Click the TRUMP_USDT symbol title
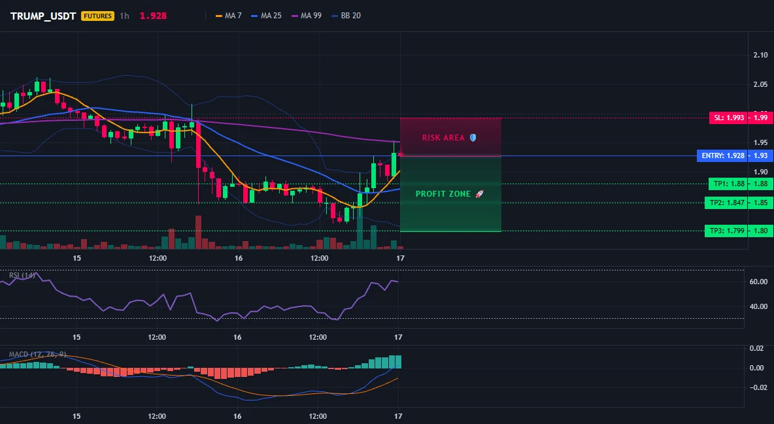This screenshot has width=774, height=424. (x=43, y=16)
